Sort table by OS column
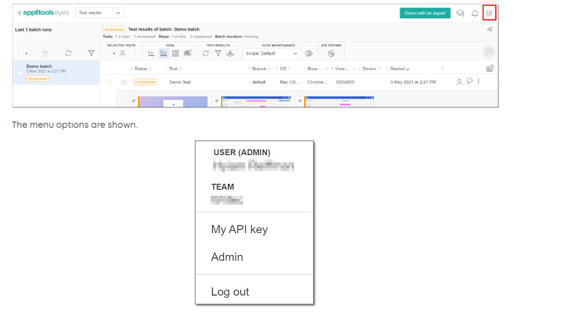 [285, 69]
